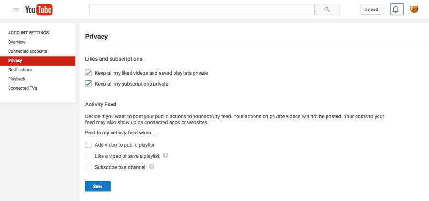The image size is (429, 201).
Task: Open Notifications settings
Action: tap(20, 70)
